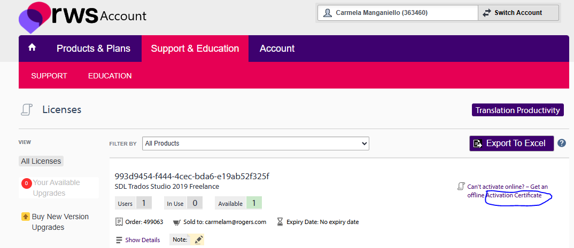Click the Translation Productivity button
Viewport: 574px width, 248px height.
[x=517, y=110]
